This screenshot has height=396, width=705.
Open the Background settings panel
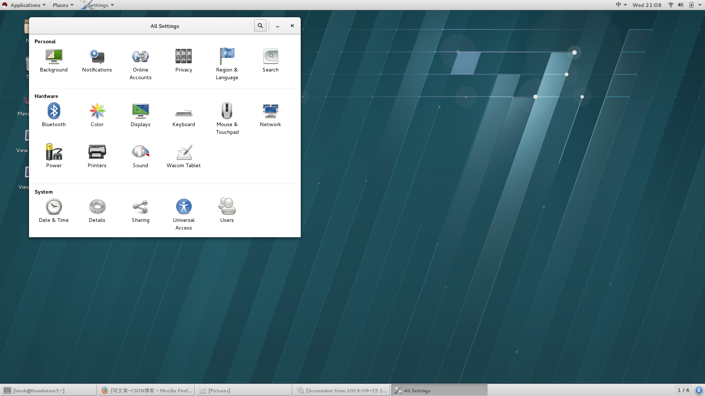pyautogui.click(x=54, y=57)
